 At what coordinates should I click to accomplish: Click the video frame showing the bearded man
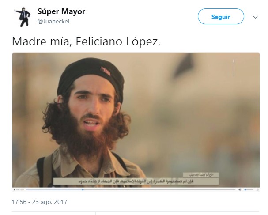(x=136, y=120)
